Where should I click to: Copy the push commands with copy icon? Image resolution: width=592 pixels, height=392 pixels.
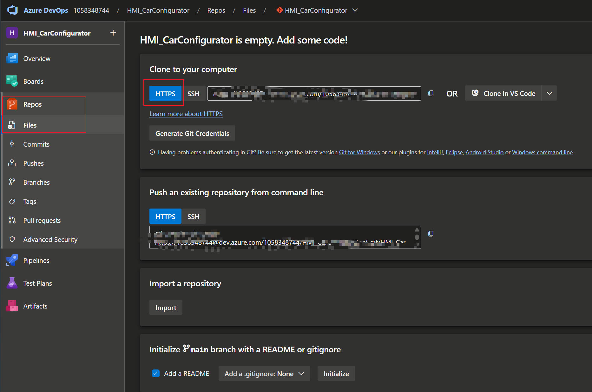click(x=431, y=234)
